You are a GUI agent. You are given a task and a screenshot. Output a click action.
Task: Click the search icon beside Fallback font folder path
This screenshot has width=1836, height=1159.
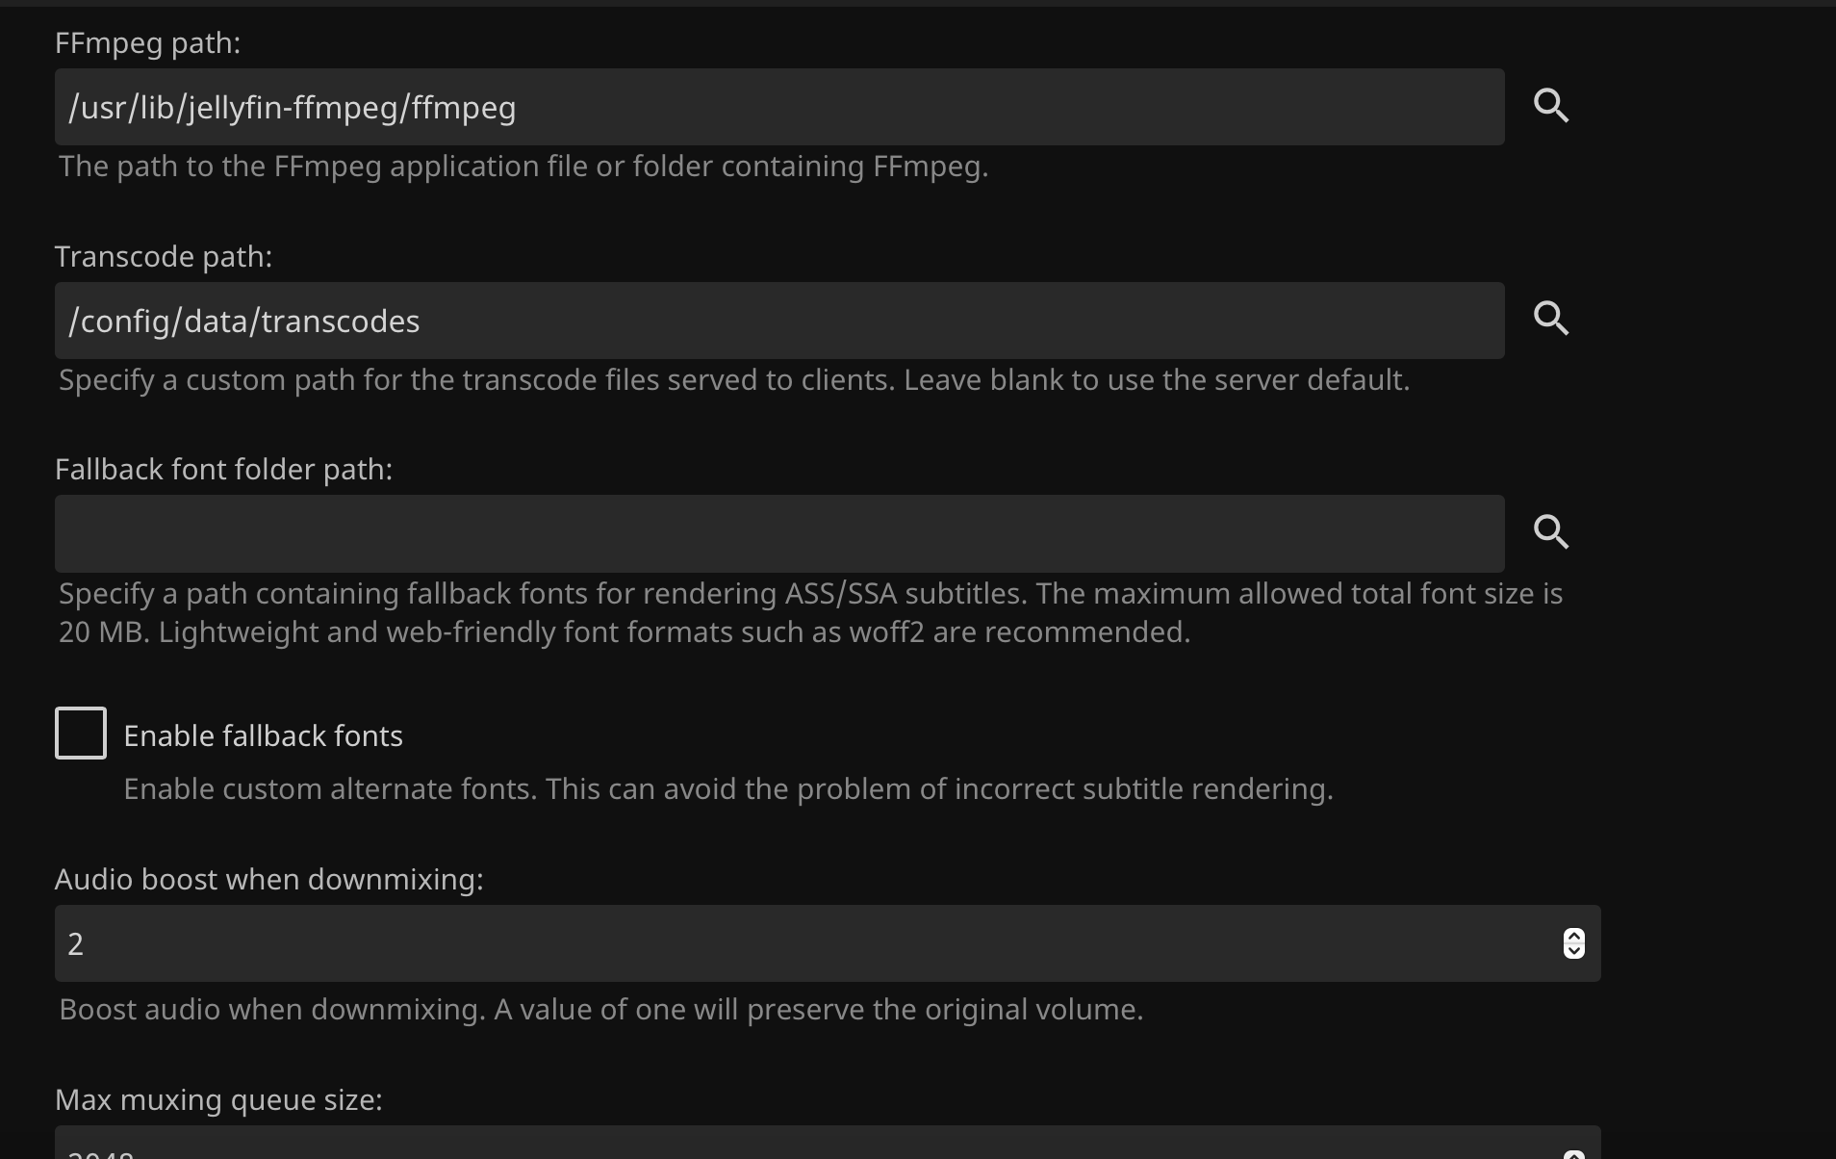tap(1551, 532)
